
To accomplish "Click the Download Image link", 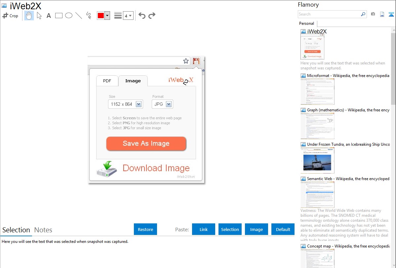I will click(156, 168).
